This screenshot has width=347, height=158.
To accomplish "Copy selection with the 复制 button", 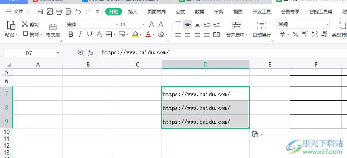I will [x=30, y=34].
